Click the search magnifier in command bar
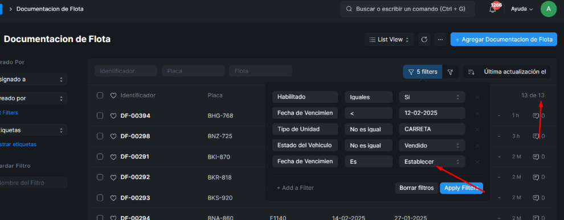Viewport: 564px width, 220px height. (349, 9)
